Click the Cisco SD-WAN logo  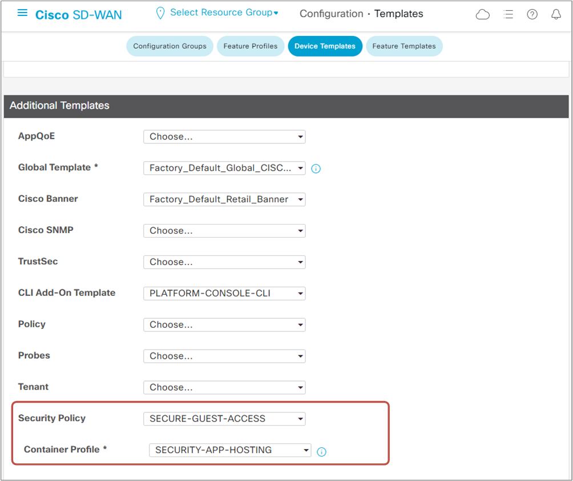78,14
